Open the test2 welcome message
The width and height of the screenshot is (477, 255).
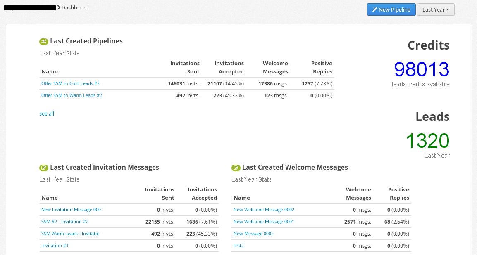238,245
